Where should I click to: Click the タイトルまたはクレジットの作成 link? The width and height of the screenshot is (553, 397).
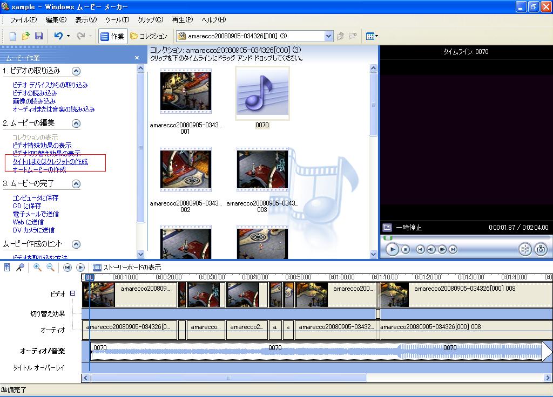point(50,162)
